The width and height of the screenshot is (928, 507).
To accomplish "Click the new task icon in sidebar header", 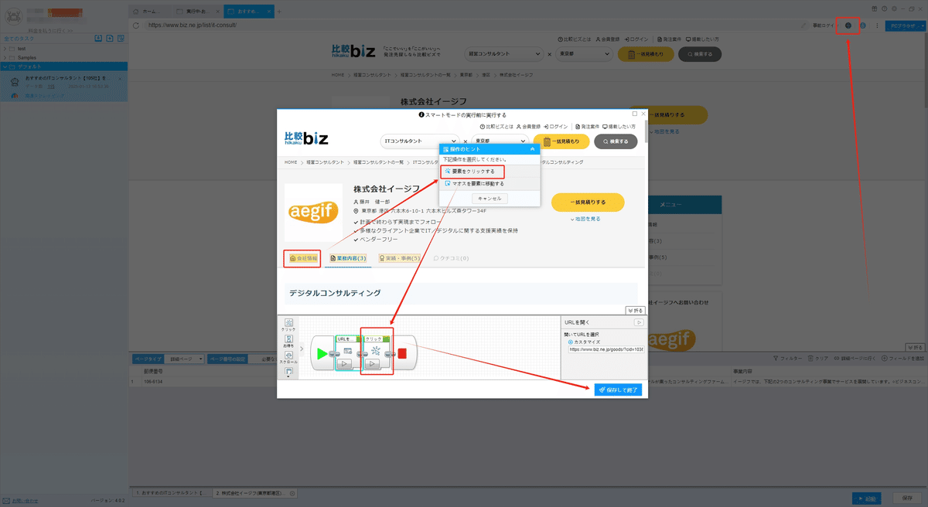I will pyautogui.click(x=111, y=38).
